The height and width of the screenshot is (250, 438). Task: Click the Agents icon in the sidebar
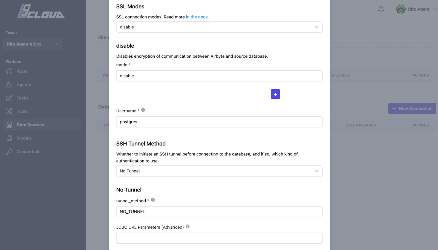tap(9, 85)
